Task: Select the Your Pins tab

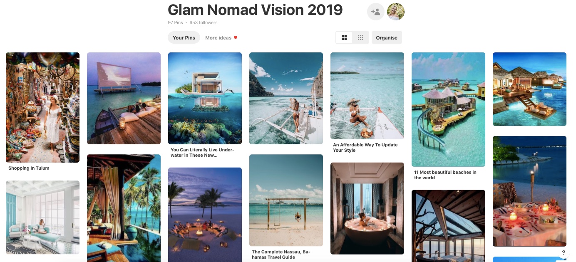Action: 184,37
